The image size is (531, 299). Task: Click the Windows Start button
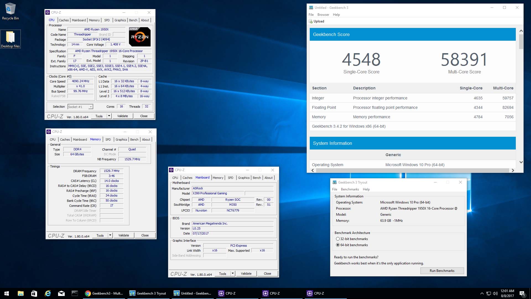coord(7,293)
